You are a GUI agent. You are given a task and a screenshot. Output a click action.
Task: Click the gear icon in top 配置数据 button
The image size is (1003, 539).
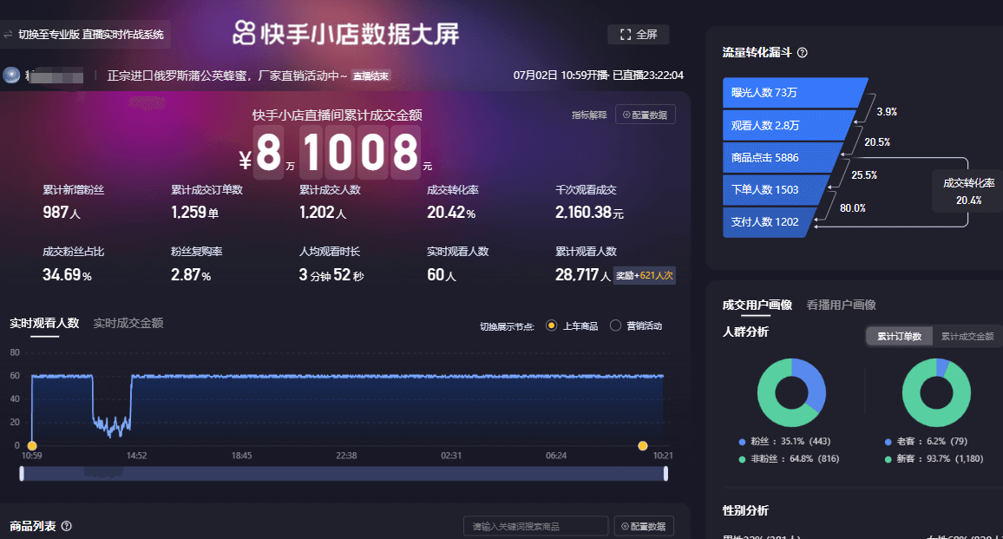pyautogui.click(x=627, y=114)
